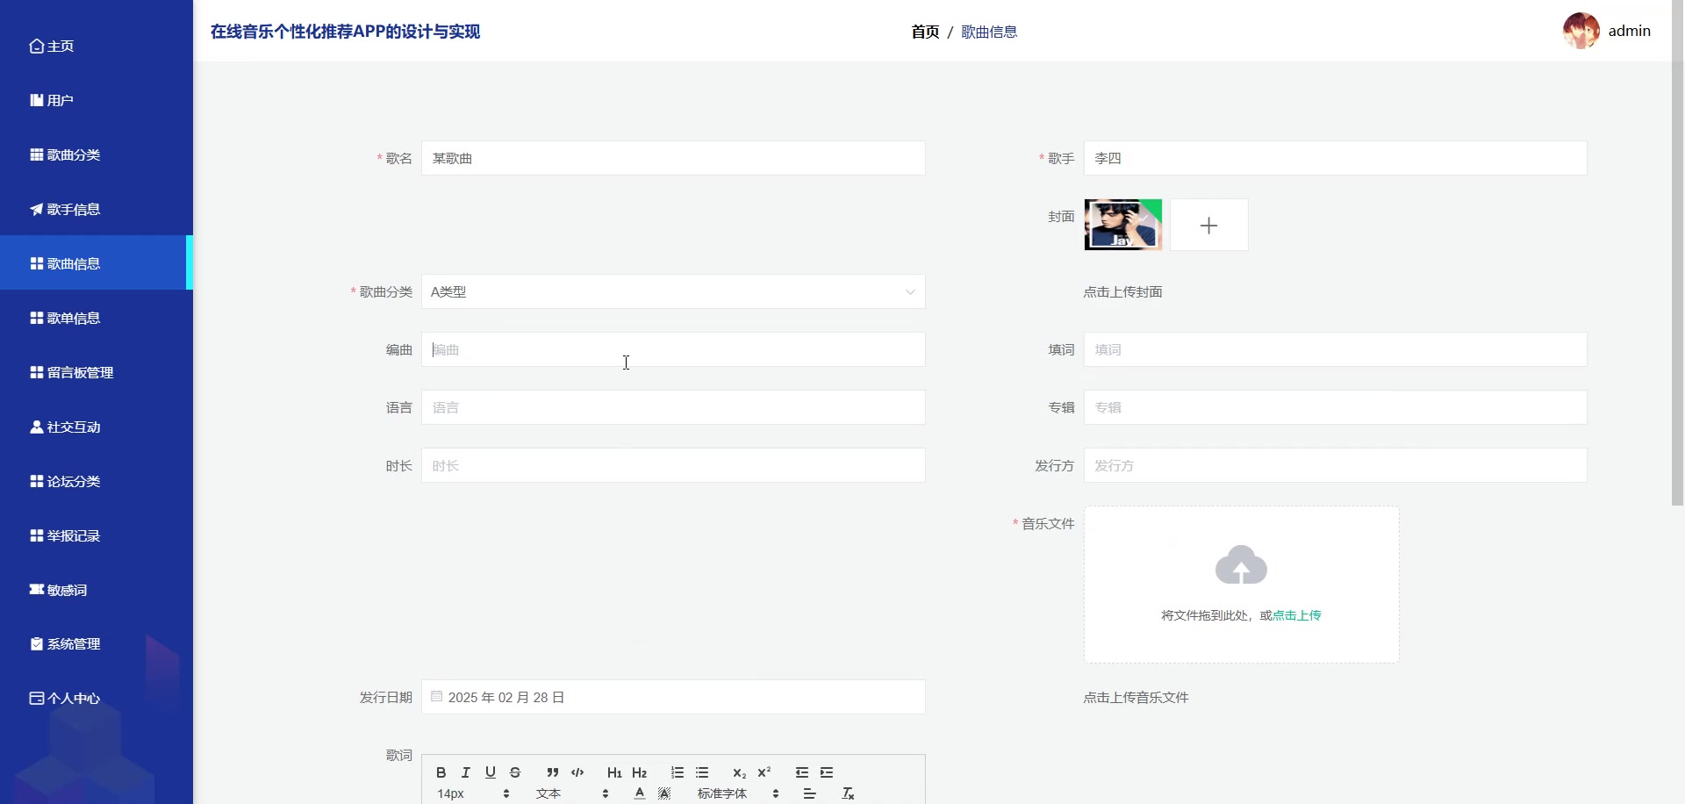Click the uploaded Jay cover thumbnail
1685x804 pixels.
(1122, 225)
